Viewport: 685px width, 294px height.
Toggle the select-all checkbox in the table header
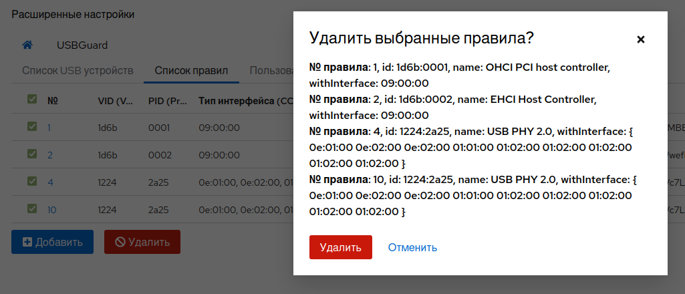coord(31,100)
